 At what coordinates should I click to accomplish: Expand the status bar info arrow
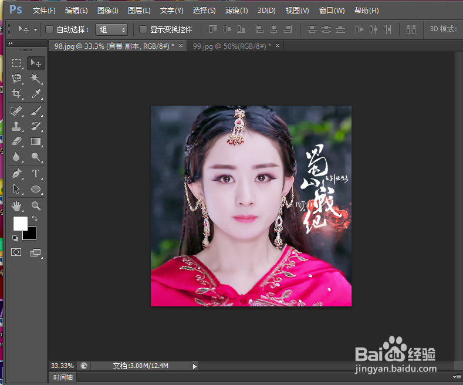pyautogui.click(x=194, y=366)
